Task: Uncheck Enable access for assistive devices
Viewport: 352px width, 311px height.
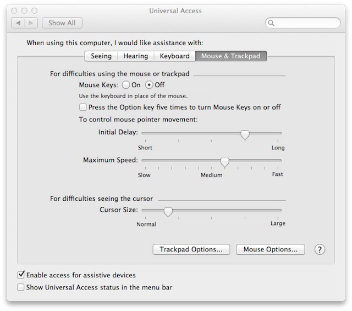Action: coord(21,275)
